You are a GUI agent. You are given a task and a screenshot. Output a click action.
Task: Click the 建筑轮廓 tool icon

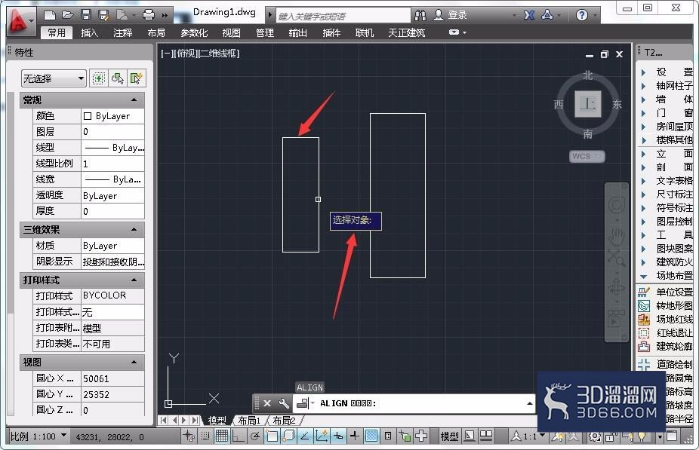(644, 346)
